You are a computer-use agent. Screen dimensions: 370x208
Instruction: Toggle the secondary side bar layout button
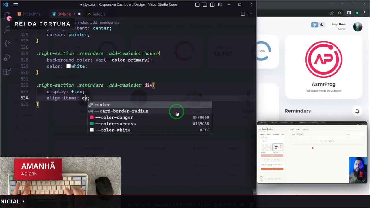pos(212,5)
